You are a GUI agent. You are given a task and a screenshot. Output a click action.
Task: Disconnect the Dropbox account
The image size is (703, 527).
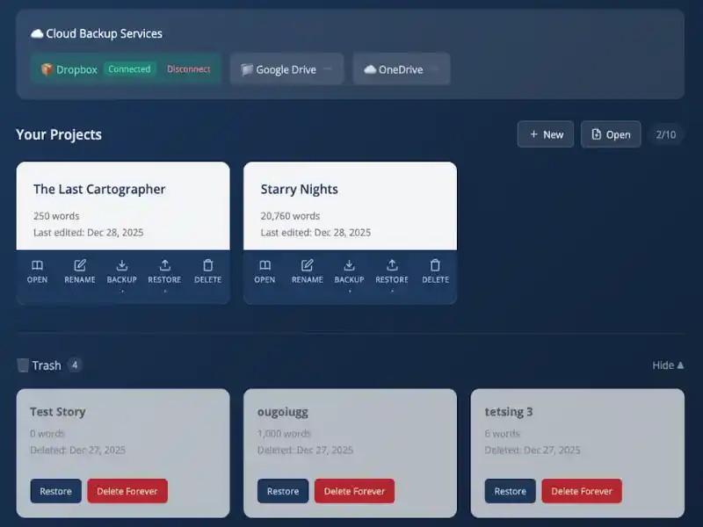(x=189, y=69)
